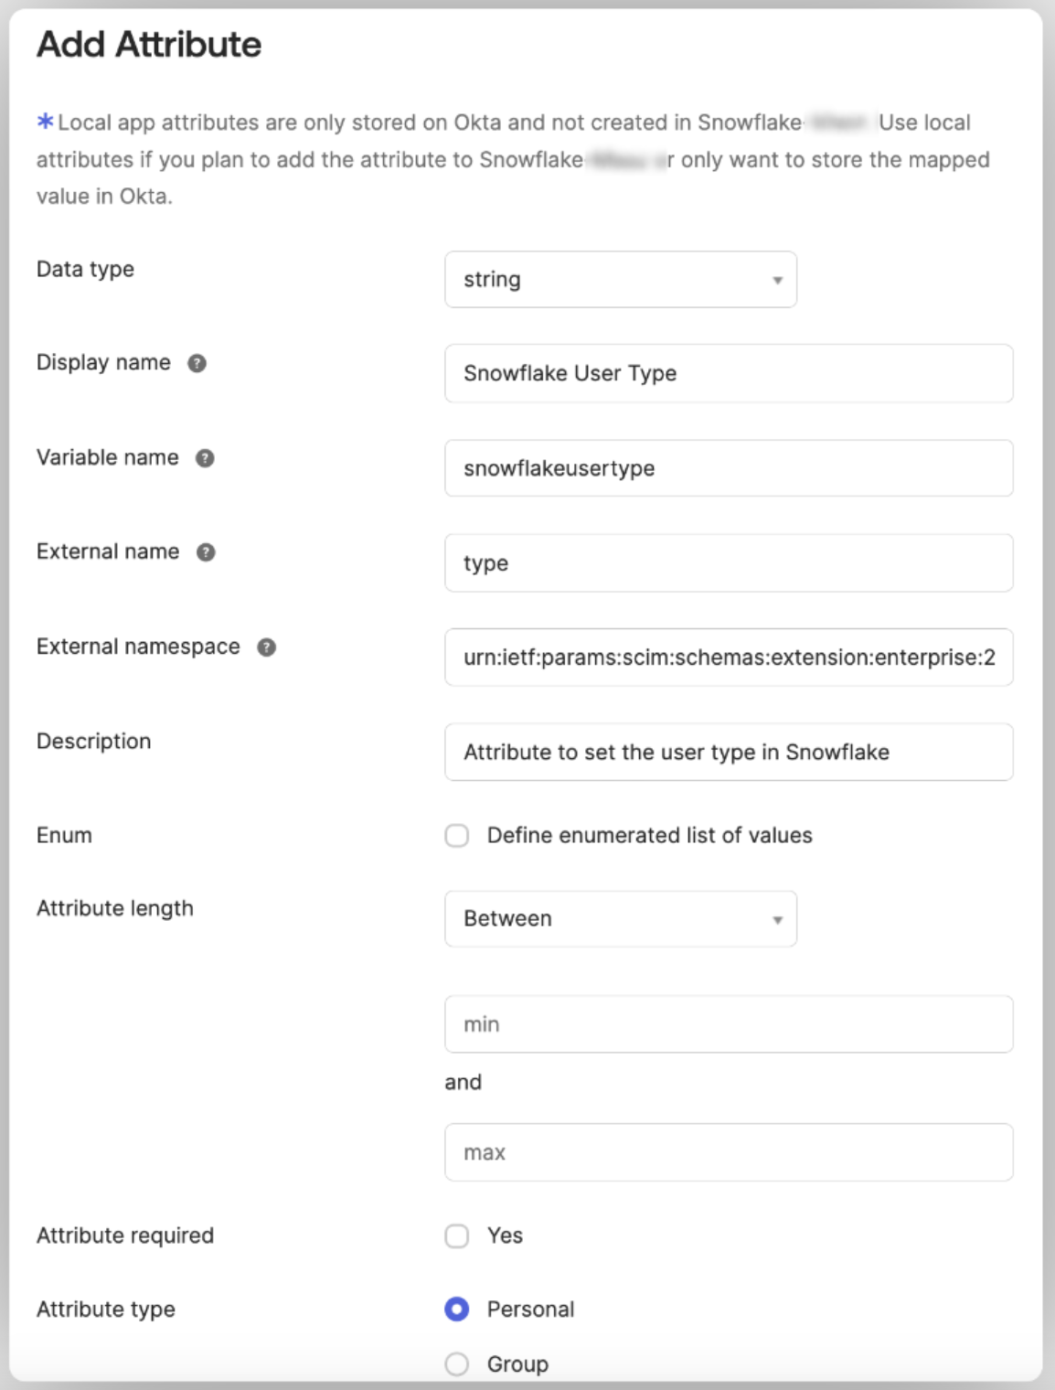Viewport: 1055px width, 1390px height.
Task: Click the Attribute length dropdown arrow
Action: coord(777,919)
